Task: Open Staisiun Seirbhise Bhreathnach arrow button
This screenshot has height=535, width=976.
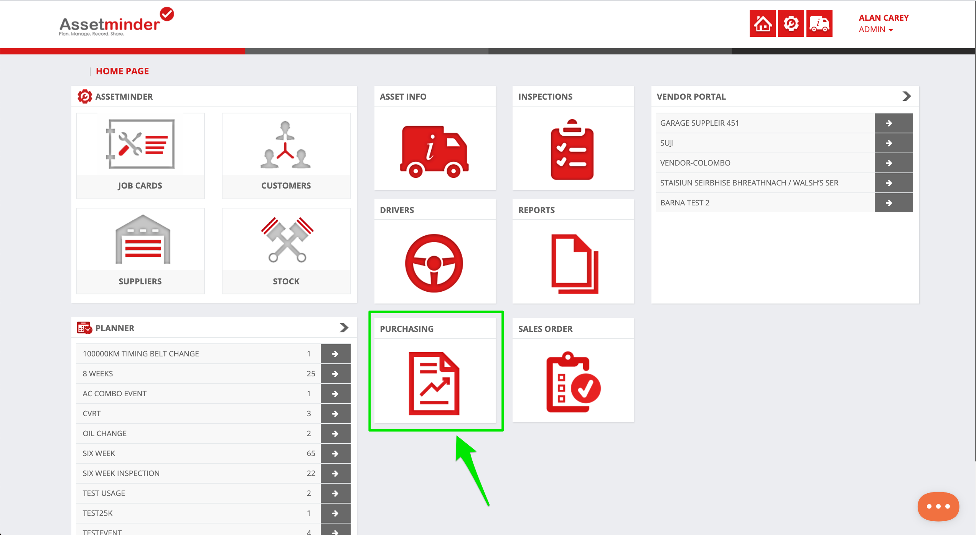Action: pos(894,183)
